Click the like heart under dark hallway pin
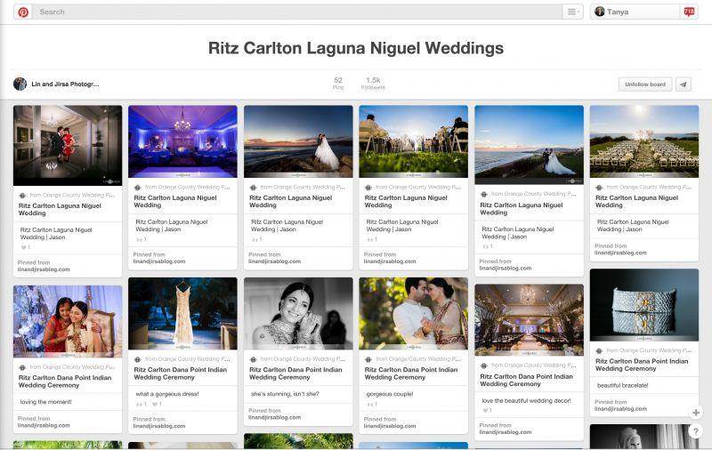Viewport: 712px width, 450px height. click(x=26, y=247)
